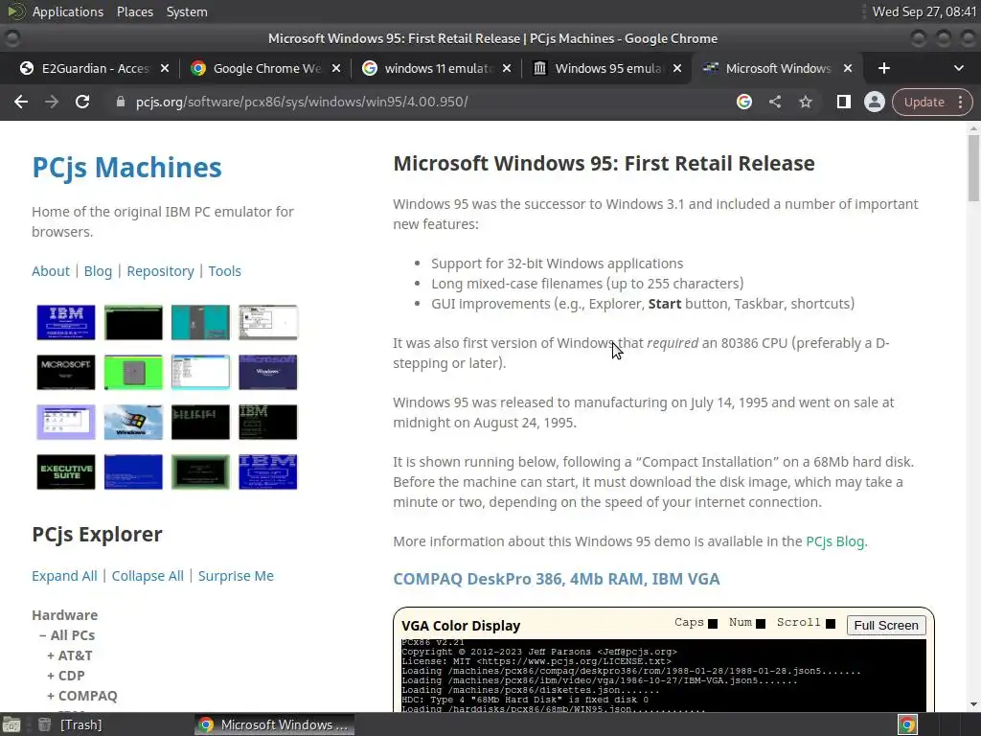Click the Google icon in address bar

(743, 102)
